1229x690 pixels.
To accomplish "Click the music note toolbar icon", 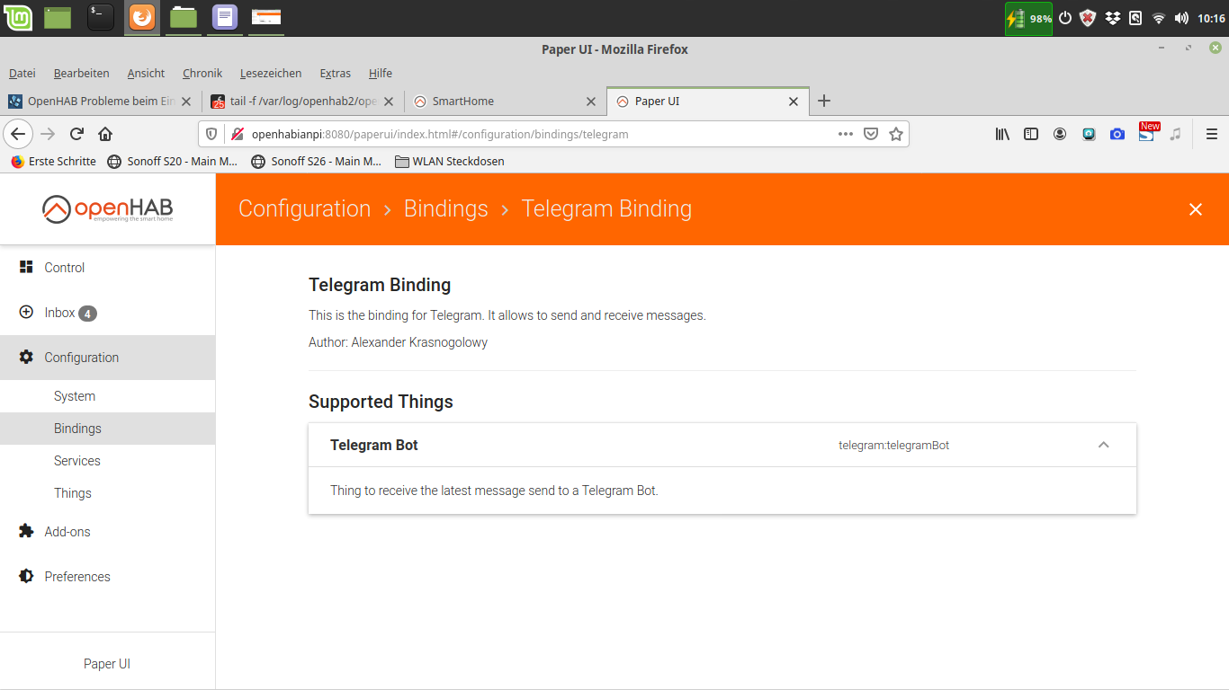I will coord(1175,134).
